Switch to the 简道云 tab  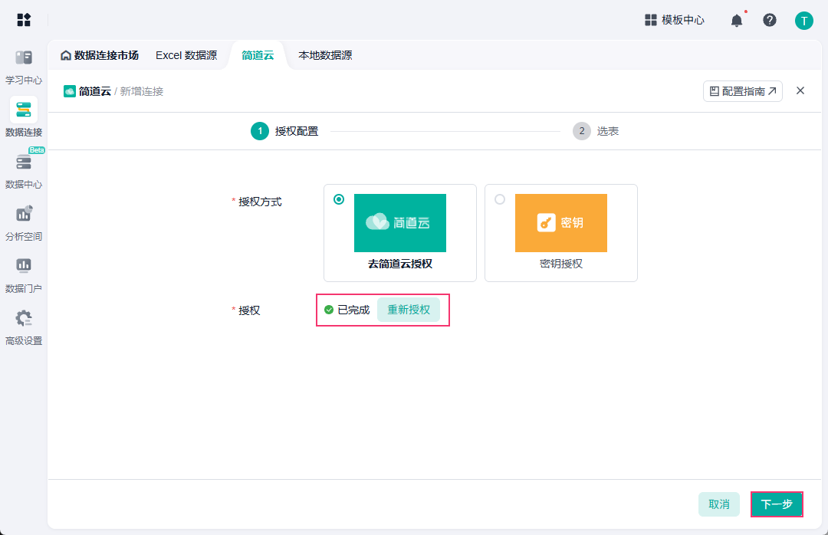(258, 55)
